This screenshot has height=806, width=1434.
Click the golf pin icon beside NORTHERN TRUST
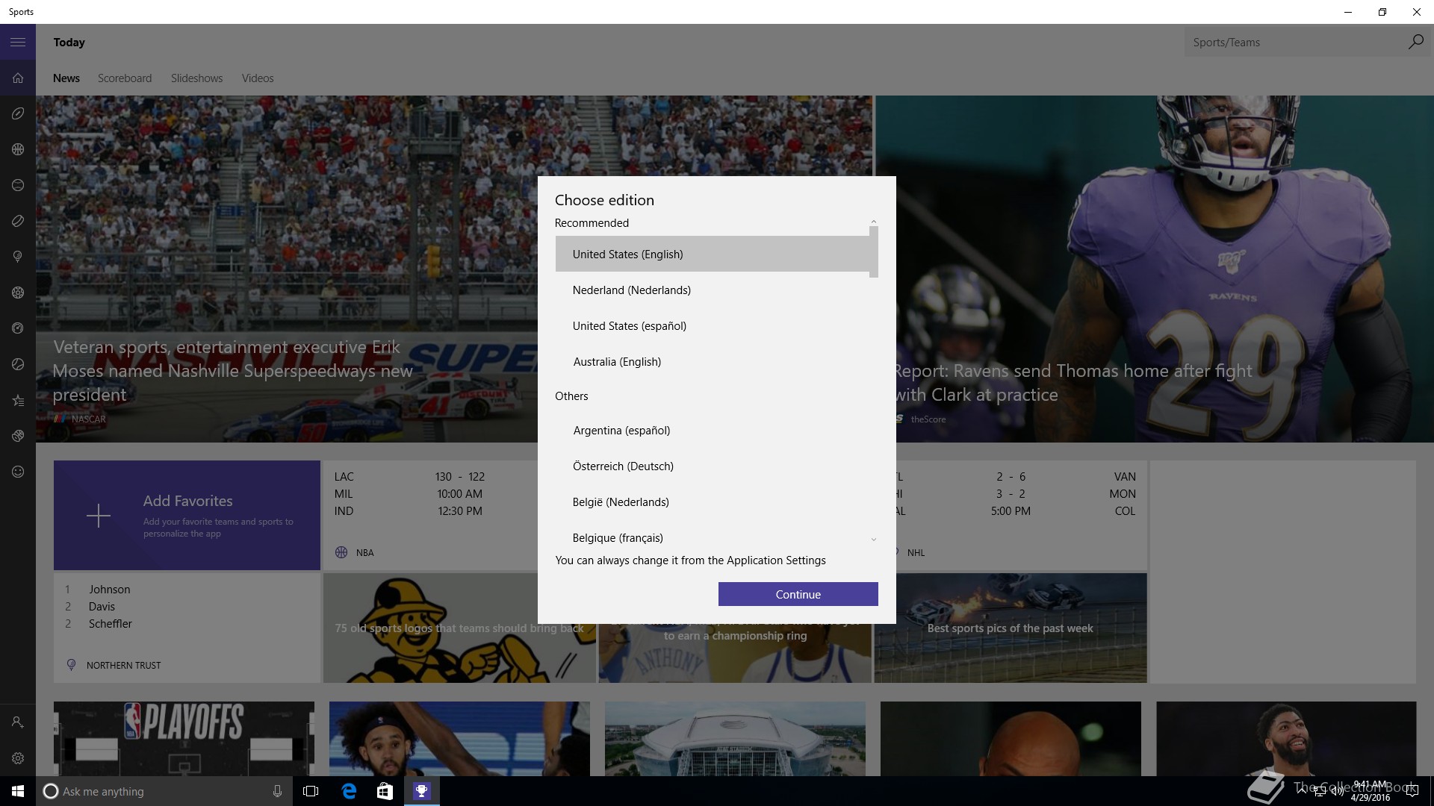71,665
